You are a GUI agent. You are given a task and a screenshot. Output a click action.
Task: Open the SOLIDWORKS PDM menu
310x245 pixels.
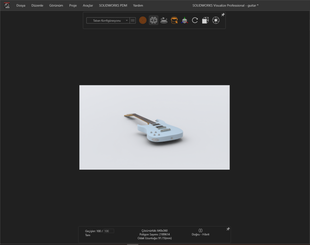coord(113,5)
